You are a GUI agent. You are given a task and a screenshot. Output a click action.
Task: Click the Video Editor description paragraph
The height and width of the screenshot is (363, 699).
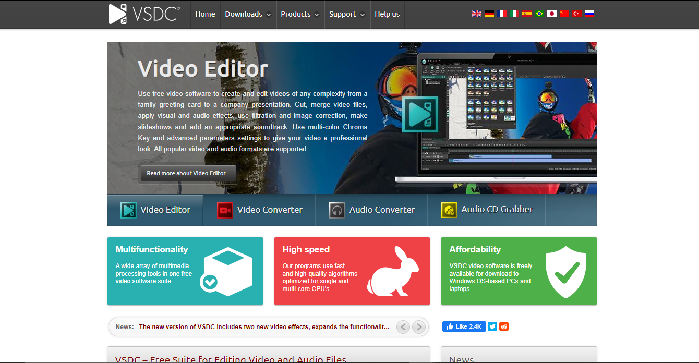[252, 121]
